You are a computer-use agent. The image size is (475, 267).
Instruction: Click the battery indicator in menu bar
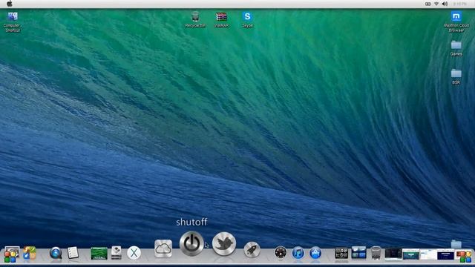(427, 4)
